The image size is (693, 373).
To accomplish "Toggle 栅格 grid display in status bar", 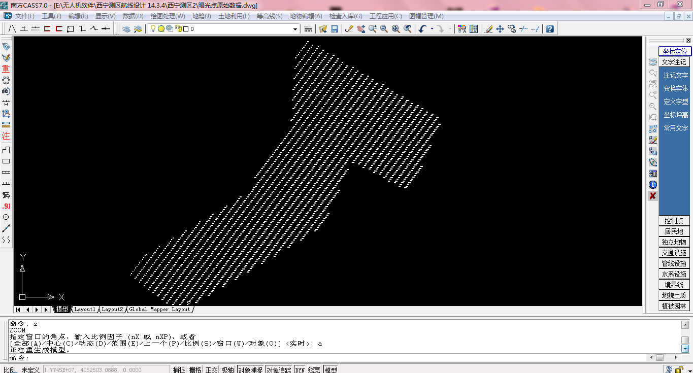I will coord(195,369).
